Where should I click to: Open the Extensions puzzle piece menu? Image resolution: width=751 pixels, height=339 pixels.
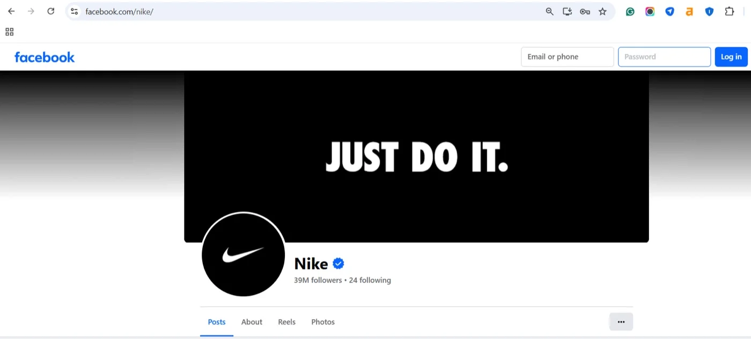pyautogui.click(x=729, y=11)
